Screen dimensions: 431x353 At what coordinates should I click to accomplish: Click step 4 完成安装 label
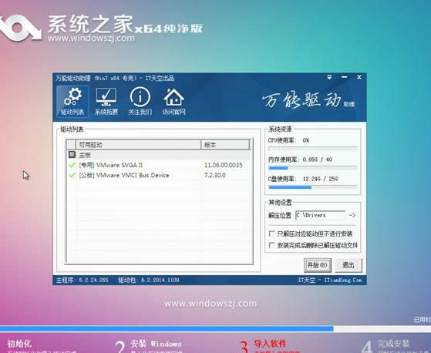click(x=393, y=344)
